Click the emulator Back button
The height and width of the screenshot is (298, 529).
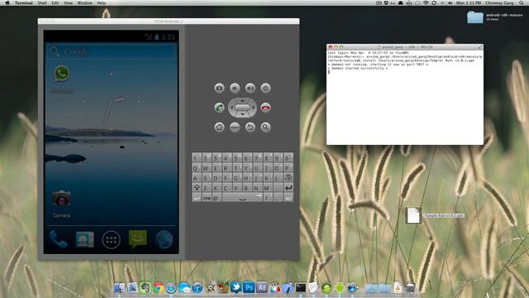tap(250, 127)
